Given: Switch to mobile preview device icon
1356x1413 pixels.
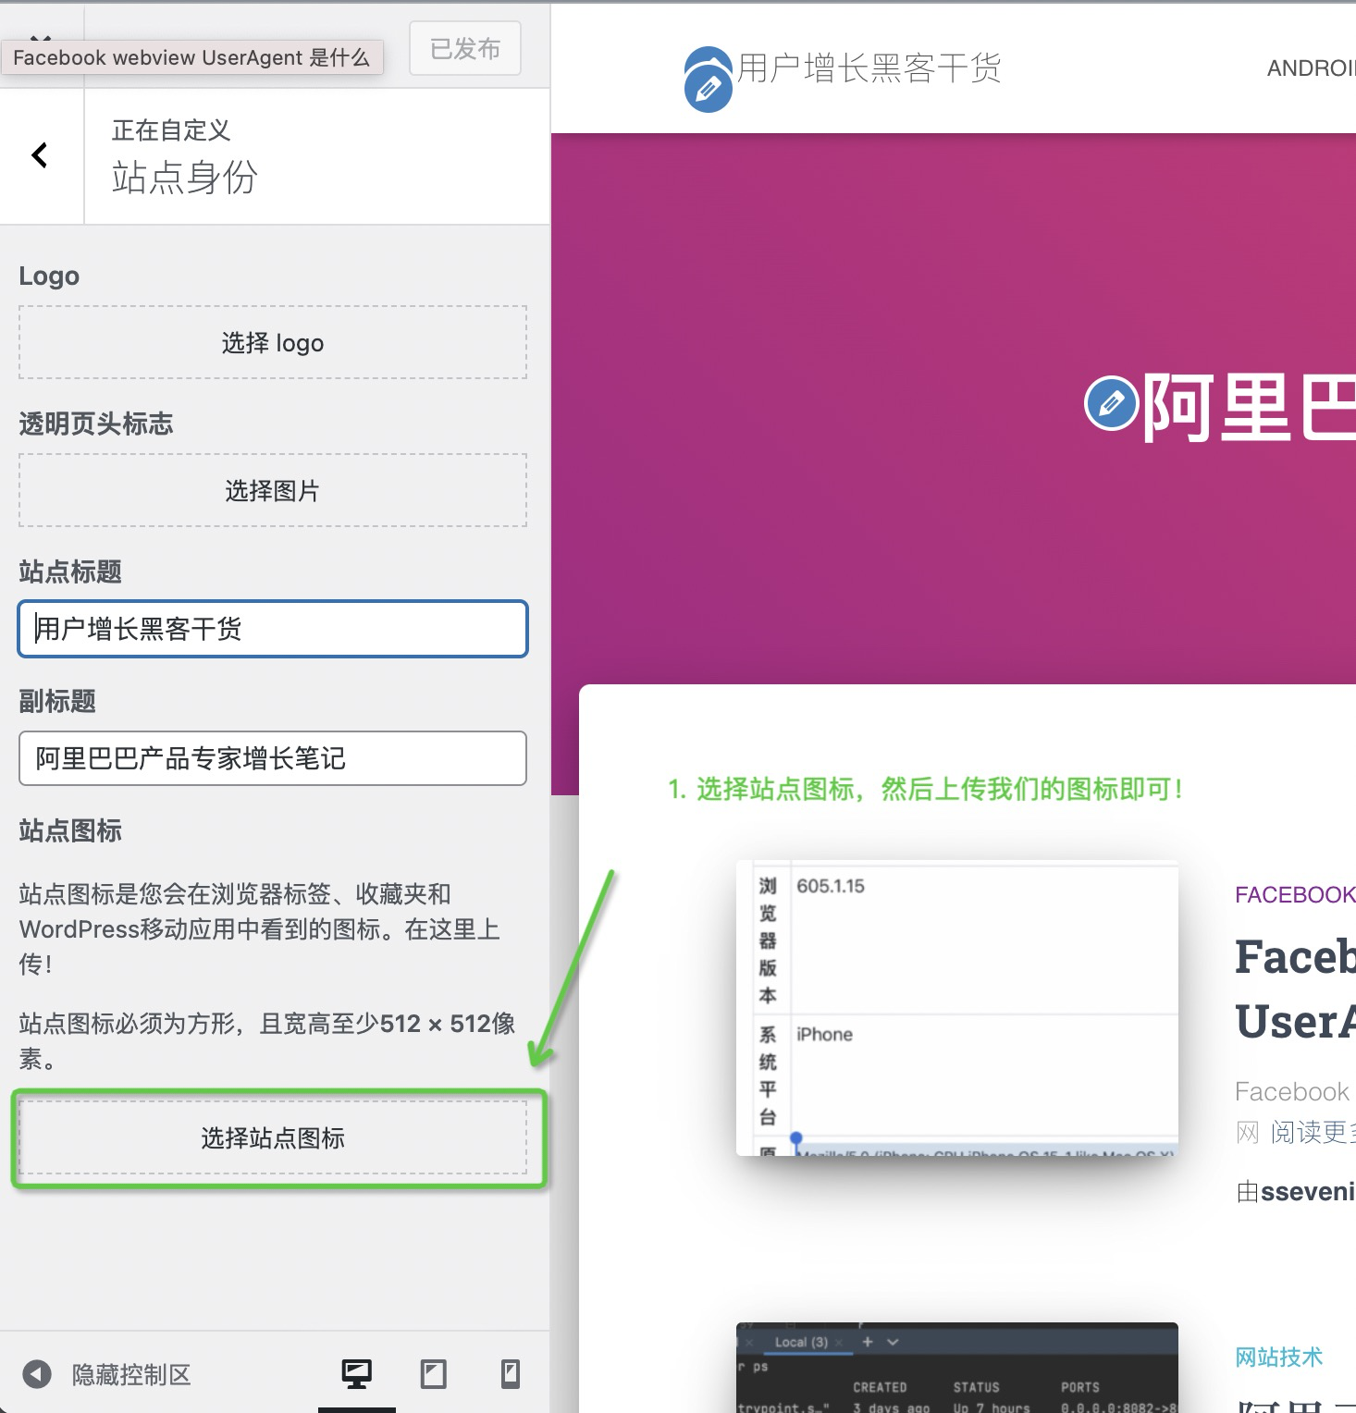Looking at the screenshot, I should pyautogui.click(x=510, y=1373).
